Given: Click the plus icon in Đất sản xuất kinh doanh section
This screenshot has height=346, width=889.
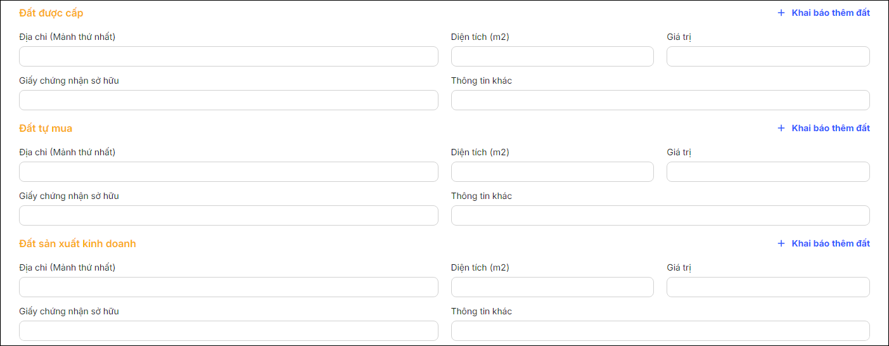Looking at the screenshot, I should (x=781, y=243).
